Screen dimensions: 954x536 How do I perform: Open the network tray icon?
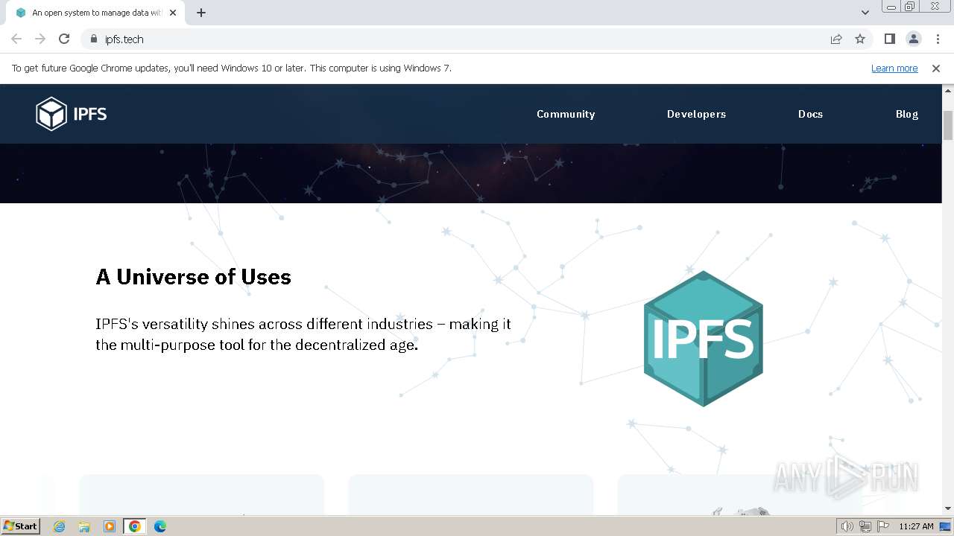[865, 526]
